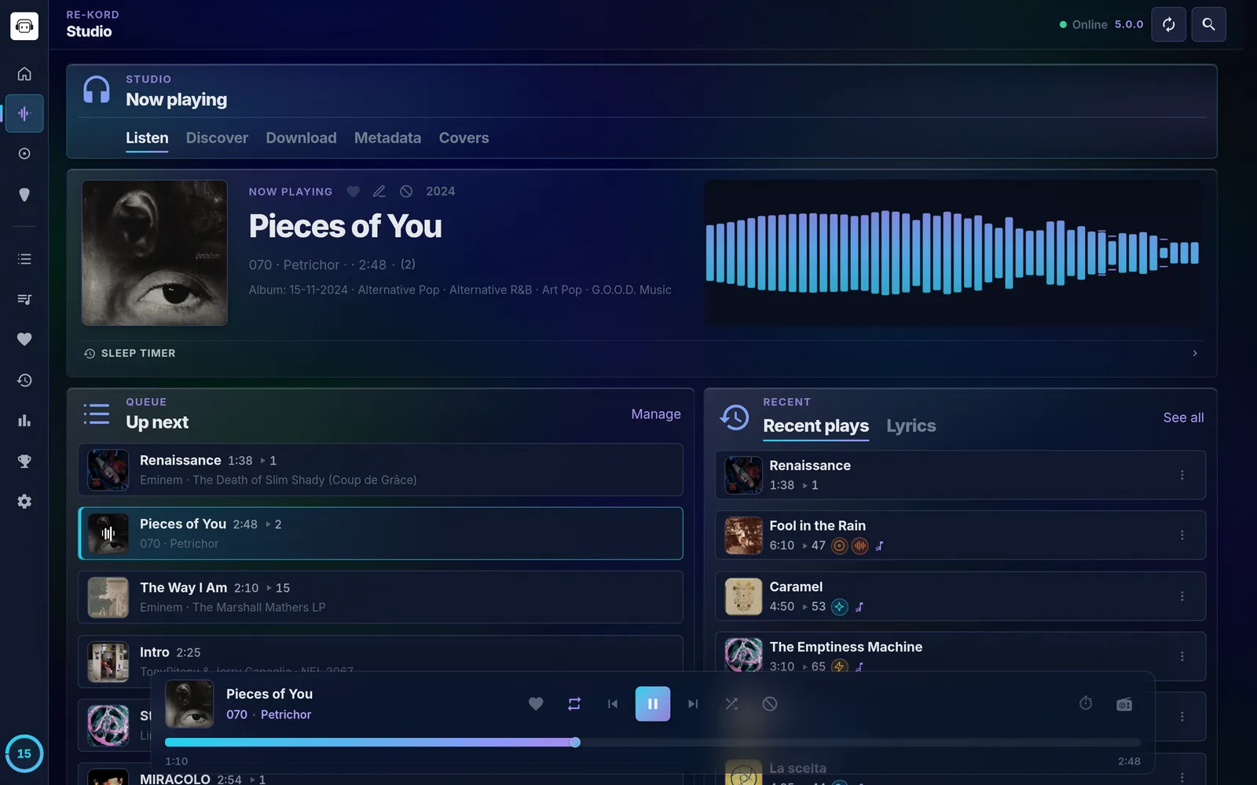
Task: Click player bar album thumbnail
Action: point(189,704)
